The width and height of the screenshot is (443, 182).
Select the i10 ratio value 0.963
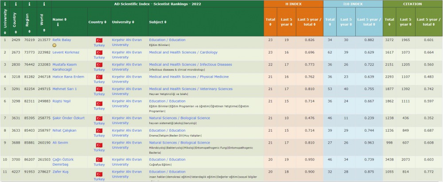[369, 143]
